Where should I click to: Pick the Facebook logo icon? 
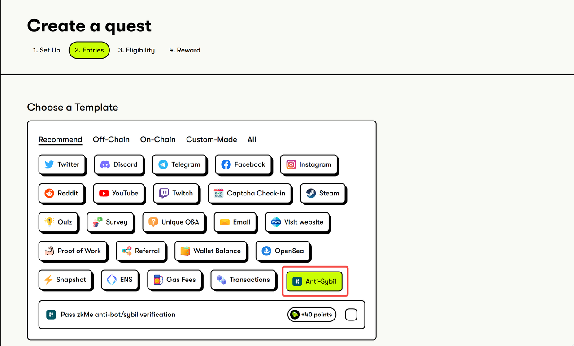pos(226,164)
